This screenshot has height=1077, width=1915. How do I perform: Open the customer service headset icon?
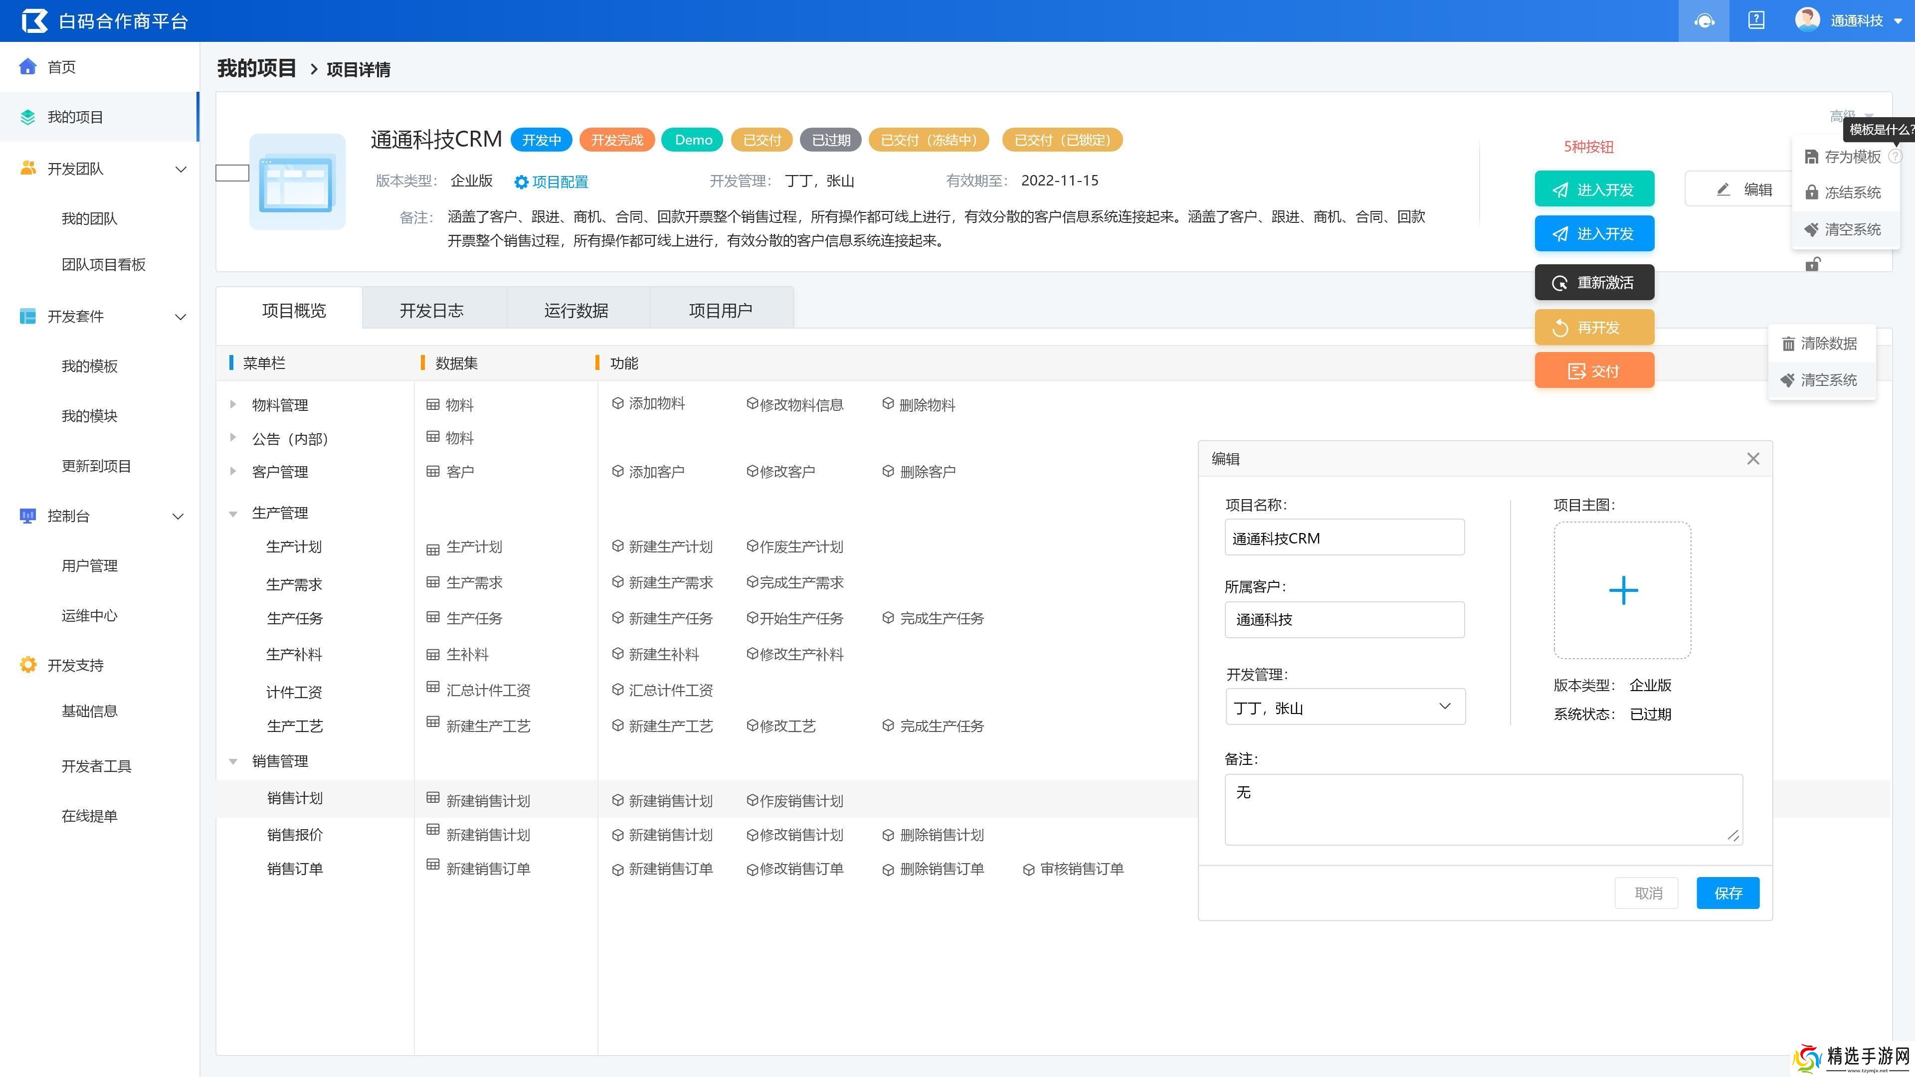click(1704, 21)
